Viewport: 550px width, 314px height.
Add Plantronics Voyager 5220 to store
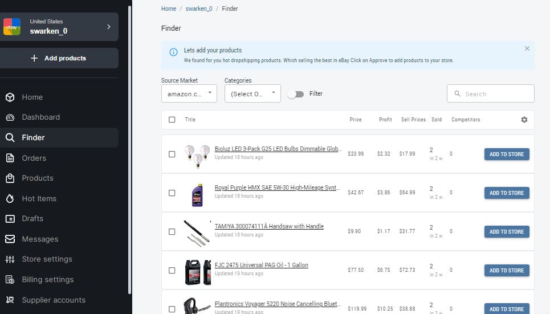[507, 309]
